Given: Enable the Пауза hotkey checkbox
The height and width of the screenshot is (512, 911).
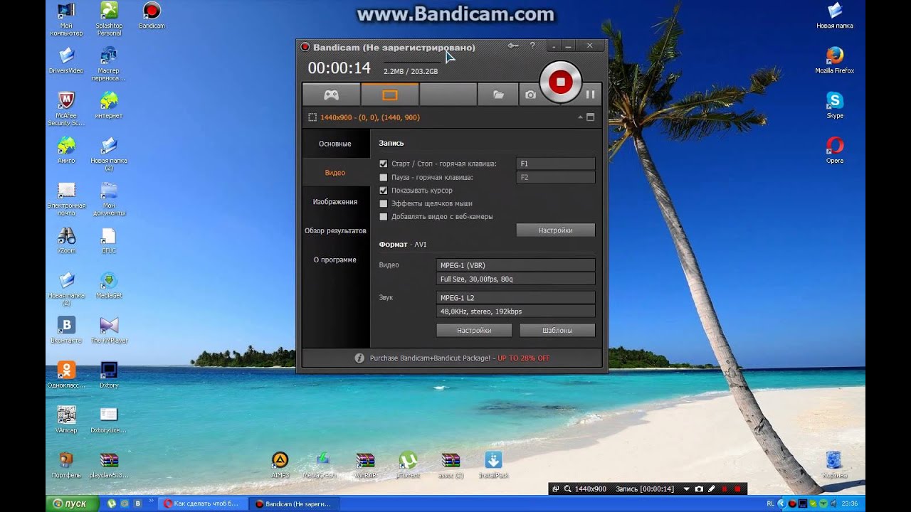Looking at the screenshot, I should 384,177.
